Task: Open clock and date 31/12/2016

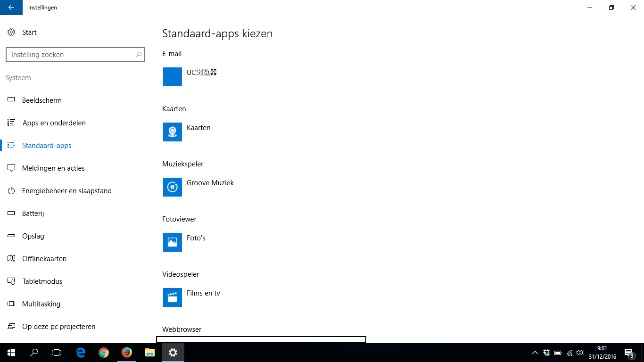Action: 602,353
